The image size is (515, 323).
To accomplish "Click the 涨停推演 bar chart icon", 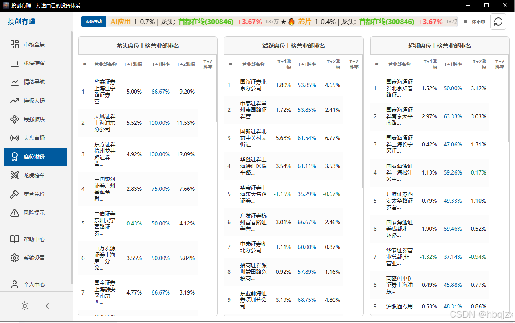I will [15, 63].
